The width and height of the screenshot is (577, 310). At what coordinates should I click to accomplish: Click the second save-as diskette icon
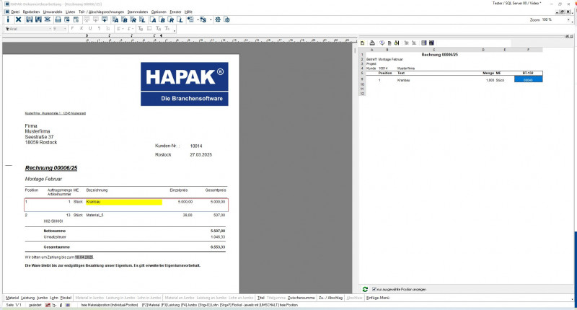click(x=38, y=20)
